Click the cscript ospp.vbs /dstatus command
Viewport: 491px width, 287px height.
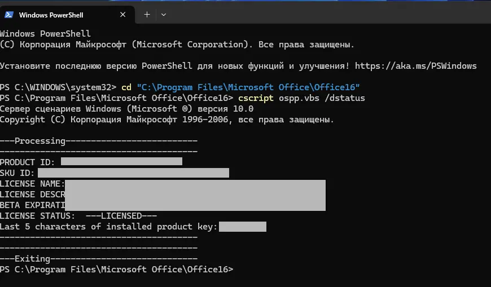point(301,98)
